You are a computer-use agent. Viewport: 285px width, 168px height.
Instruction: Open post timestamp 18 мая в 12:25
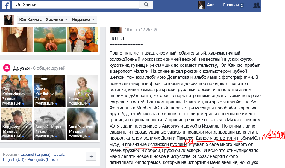pyautogui.click(x=137, y=29)
